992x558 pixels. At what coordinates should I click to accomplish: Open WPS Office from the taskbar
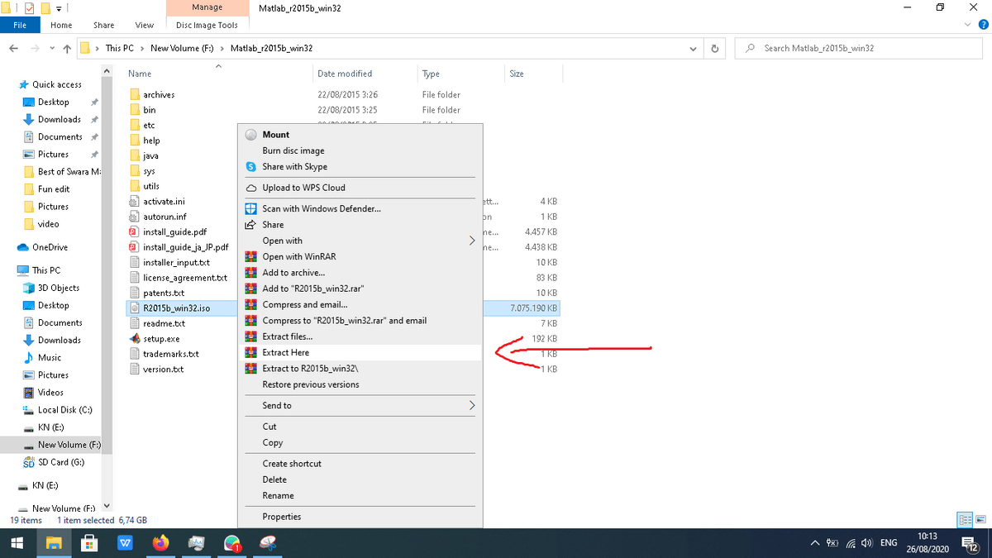pos(125,543)
